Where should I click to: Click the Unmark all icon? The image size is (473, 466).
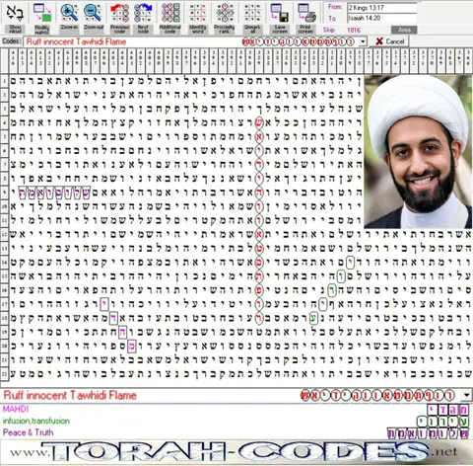tap(252, 13)
